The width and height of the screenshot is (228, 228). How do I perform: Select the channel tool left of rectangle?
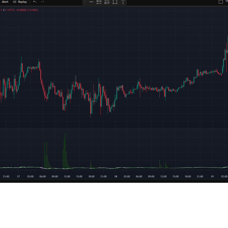click(x=107, y=2)
